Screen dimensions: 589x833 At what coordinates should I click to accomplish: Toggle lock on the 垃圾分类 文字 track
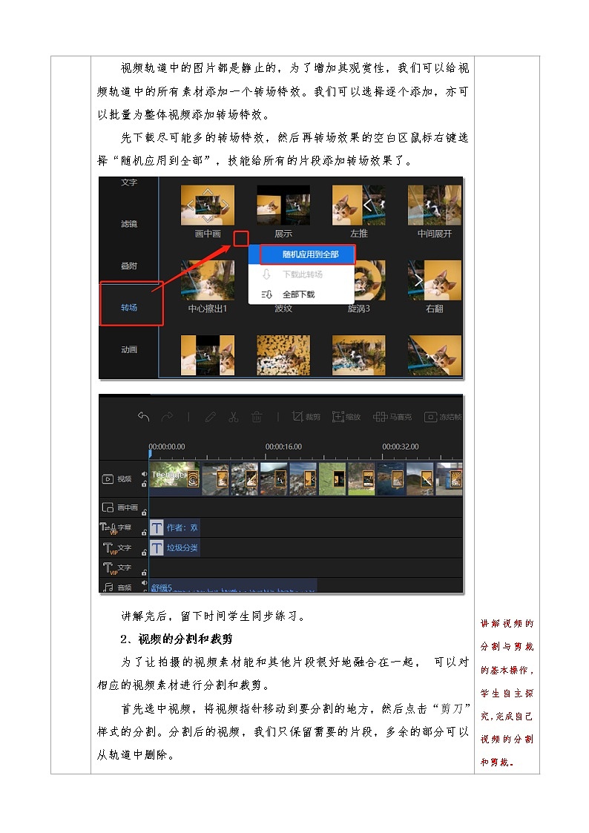coord(144,553)
